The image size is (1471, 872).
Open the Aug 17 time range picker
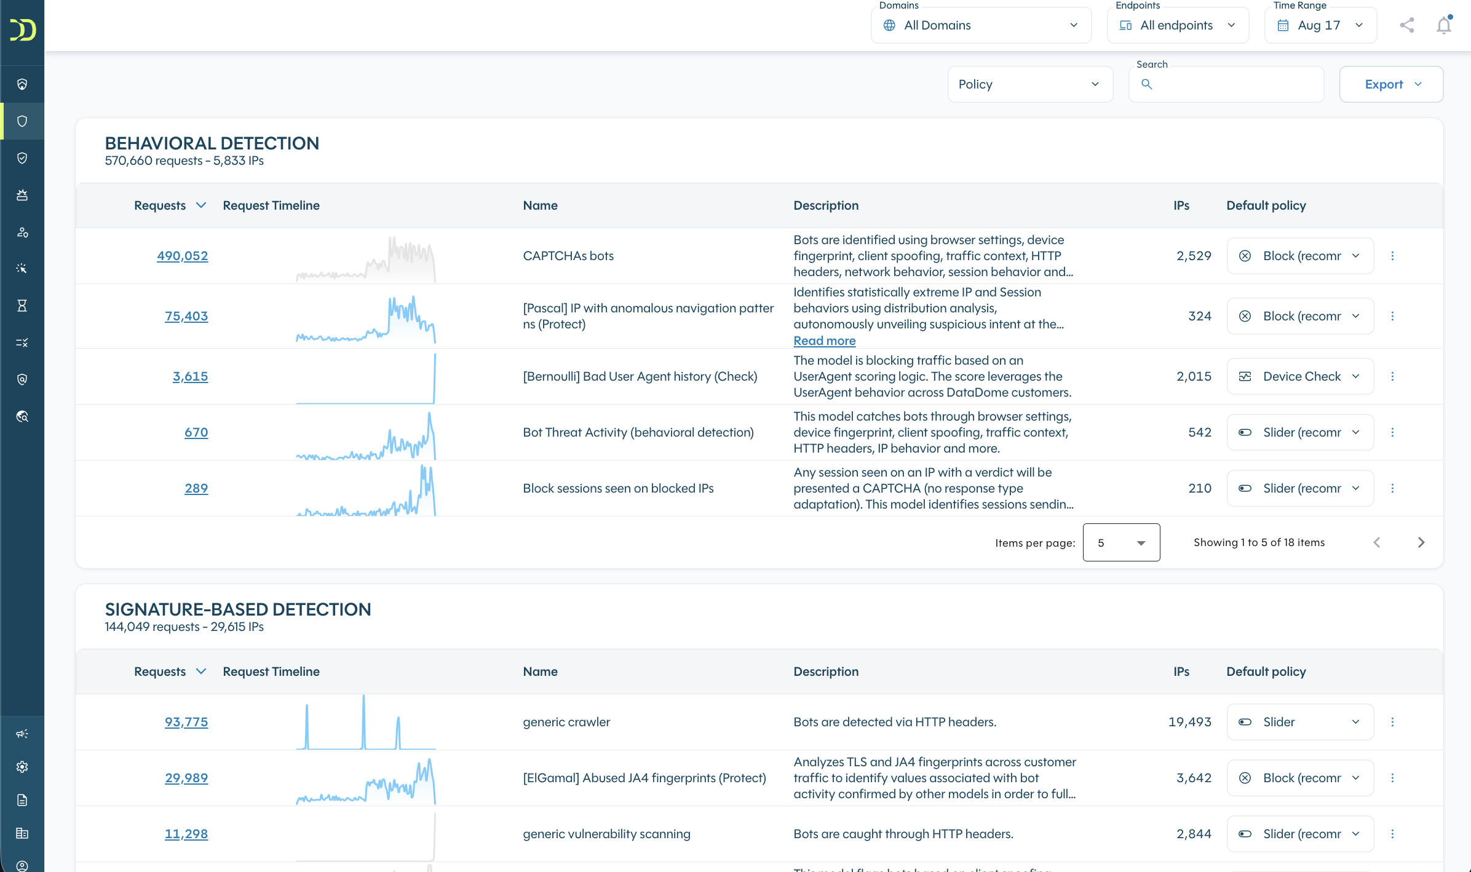[1320, 25]
